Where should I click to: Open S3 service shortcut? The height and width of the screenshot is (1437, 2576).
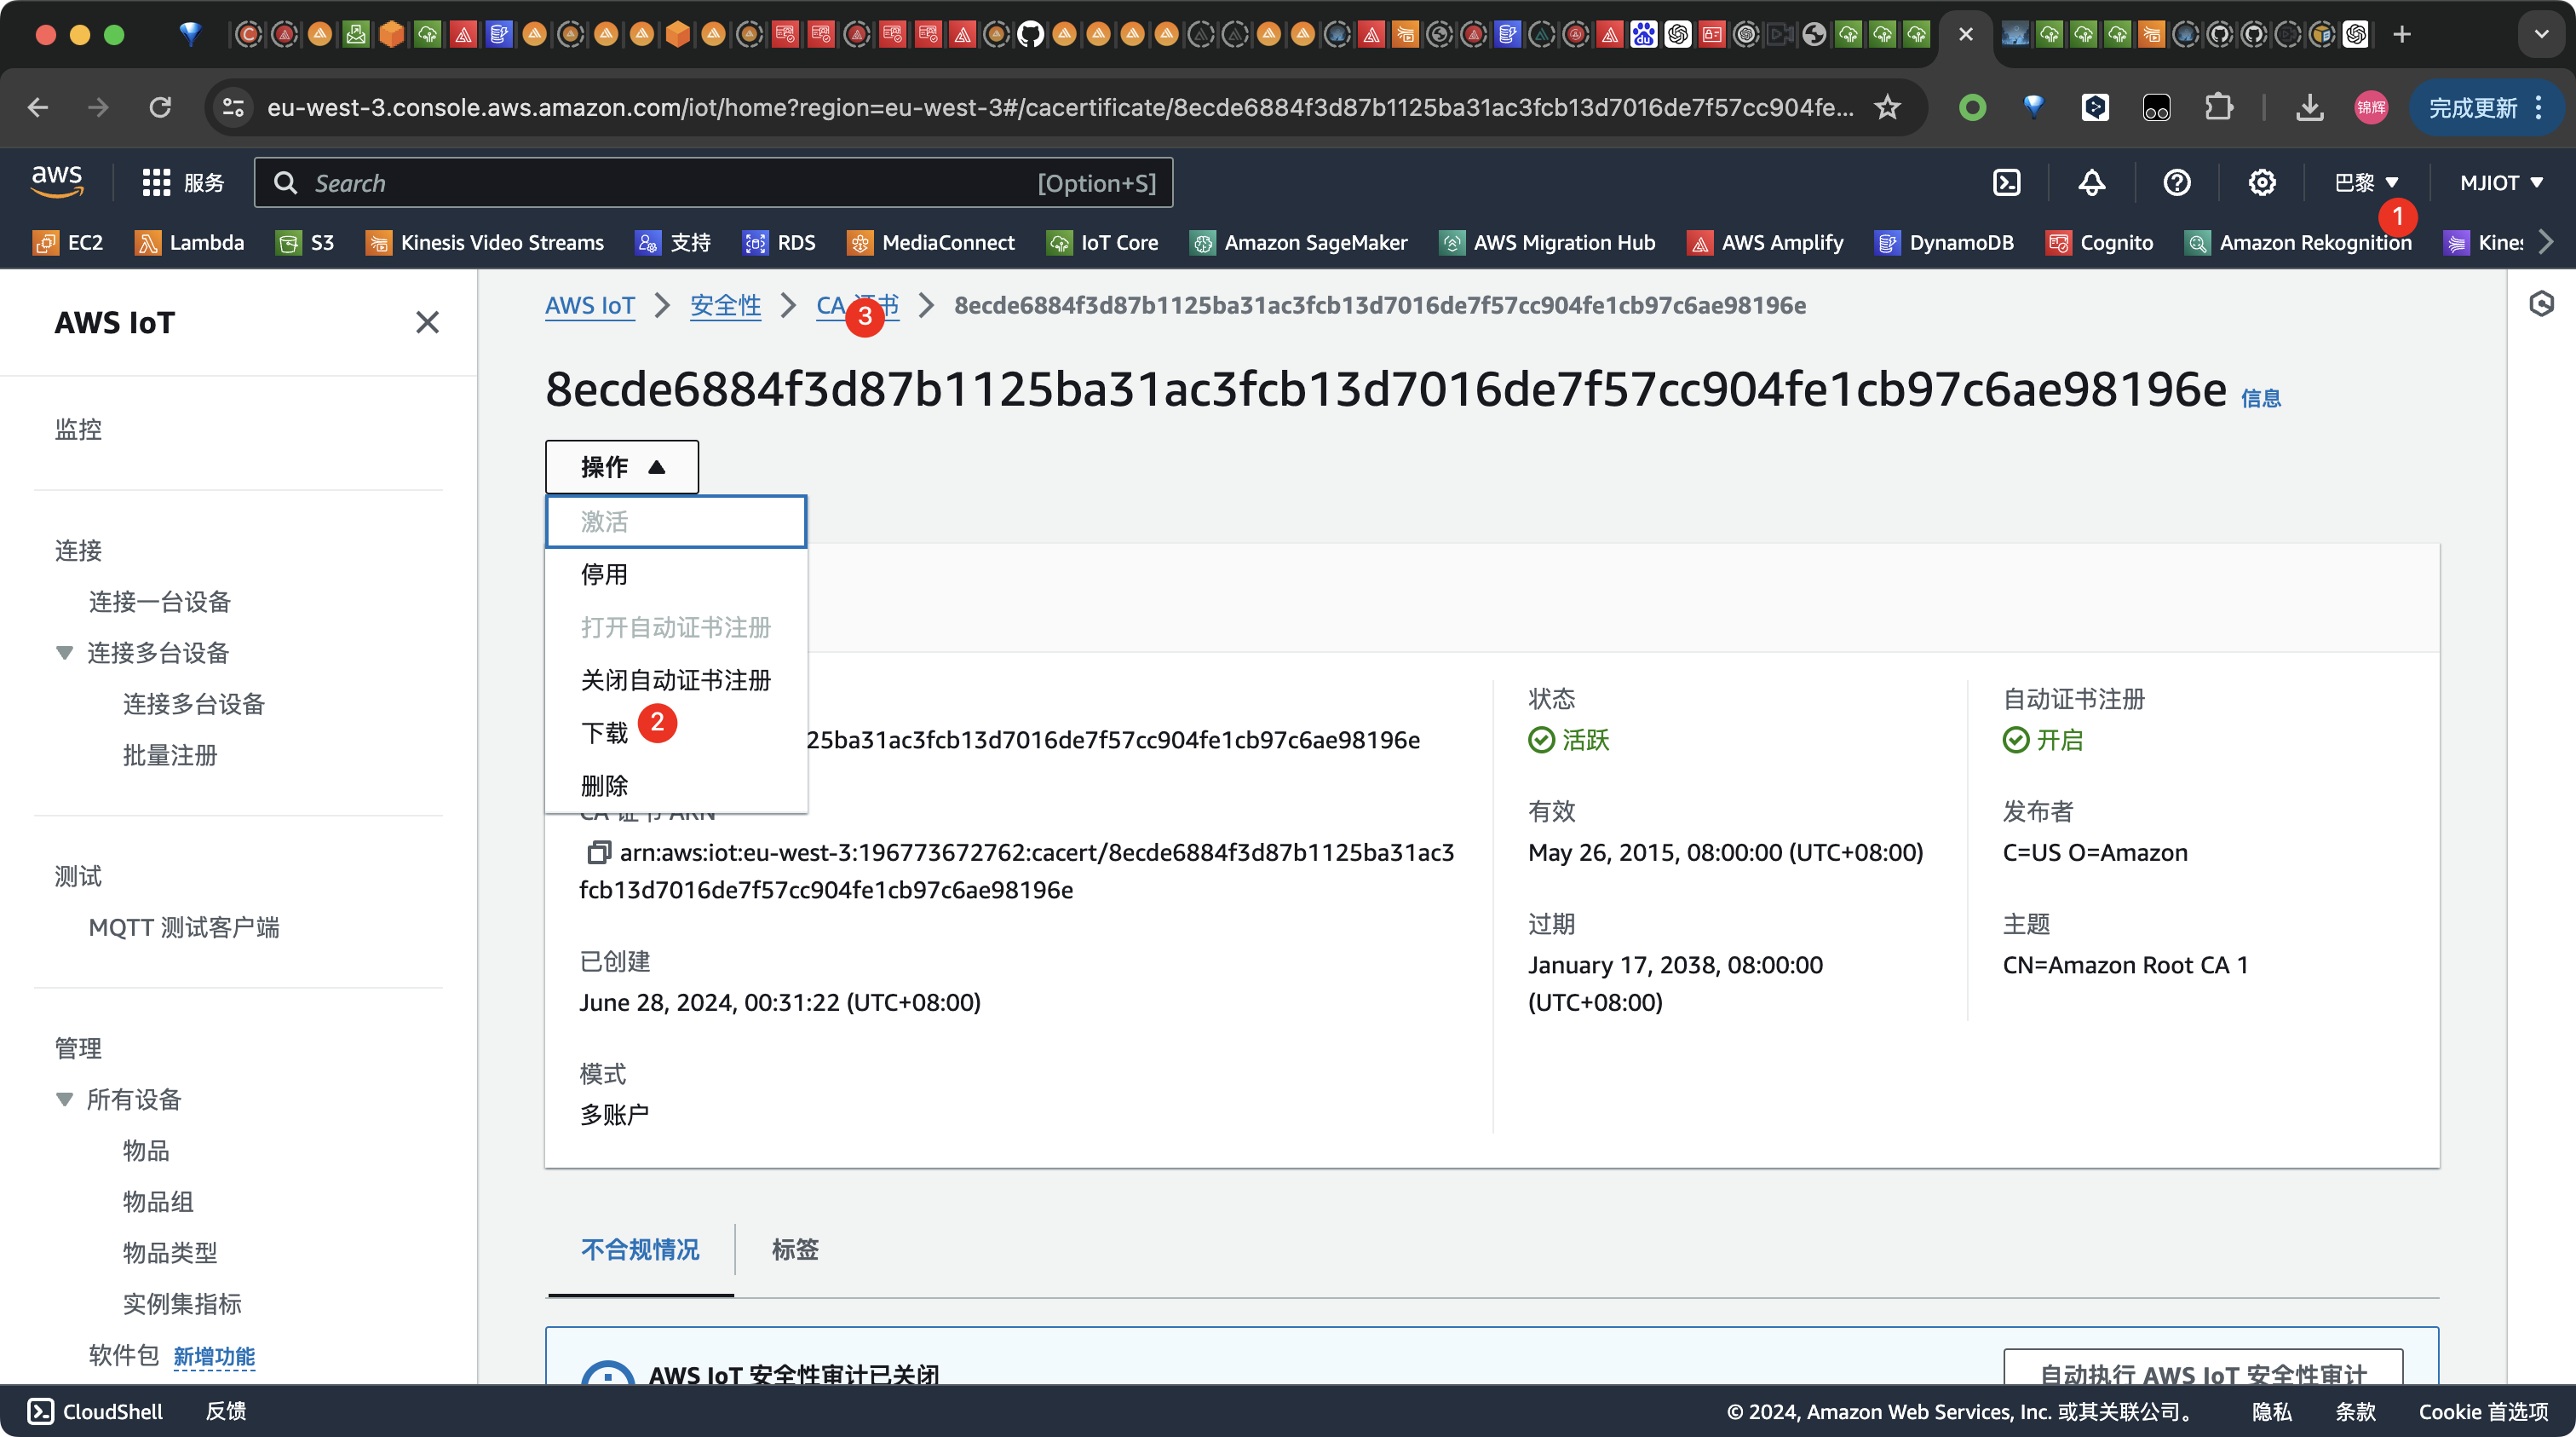(305, 242)
